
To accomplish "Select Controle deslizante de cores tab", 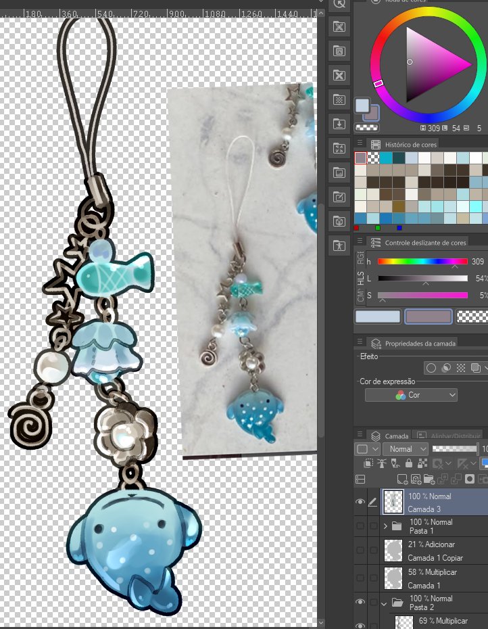I will pos(418,242).
